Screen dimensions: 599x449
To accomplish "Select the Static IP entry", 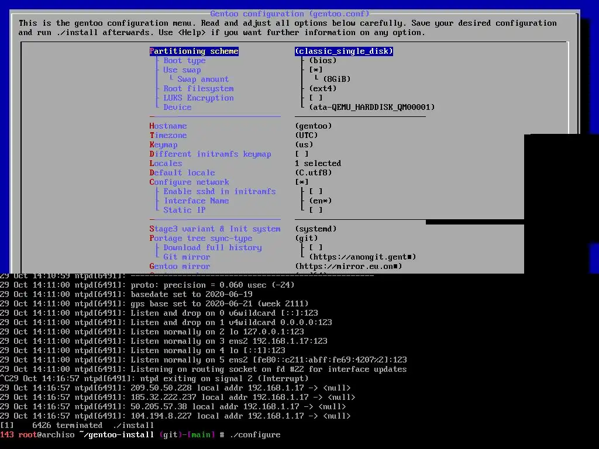I will pos(184,210).
